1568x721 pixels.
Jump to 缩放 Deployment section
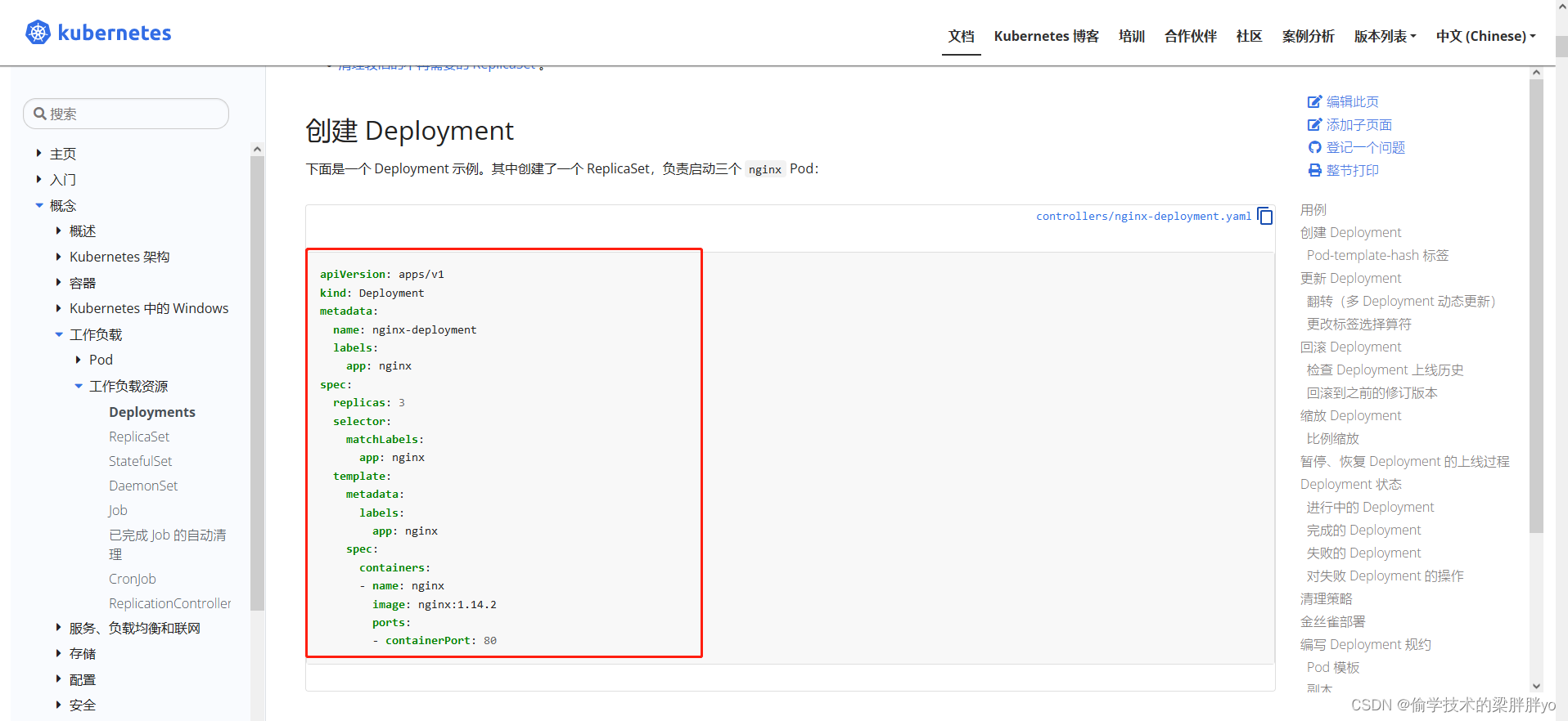1350,415
